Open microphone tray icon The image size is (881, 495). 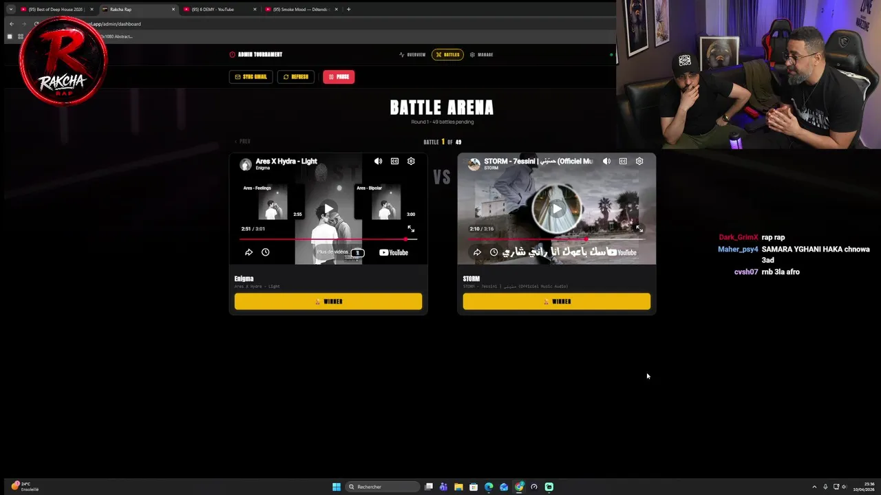point(825,487)
